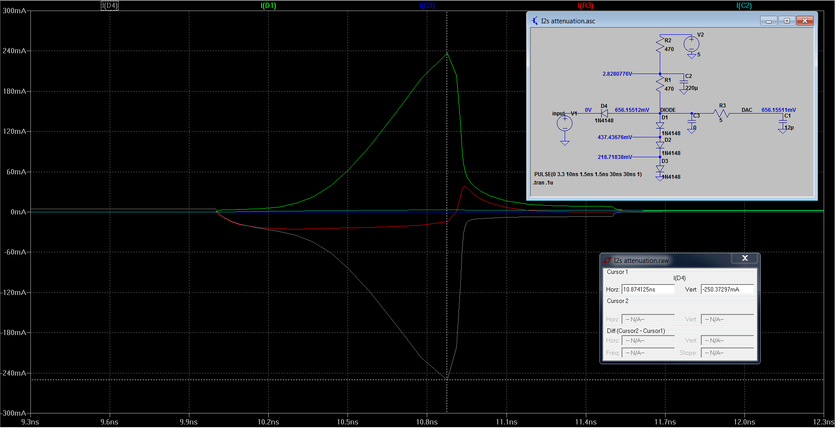The height and width of the screenshot is (428, 836).
Task: Click the DAC net label
Action: pyautogui.click(x=747, y=110)
